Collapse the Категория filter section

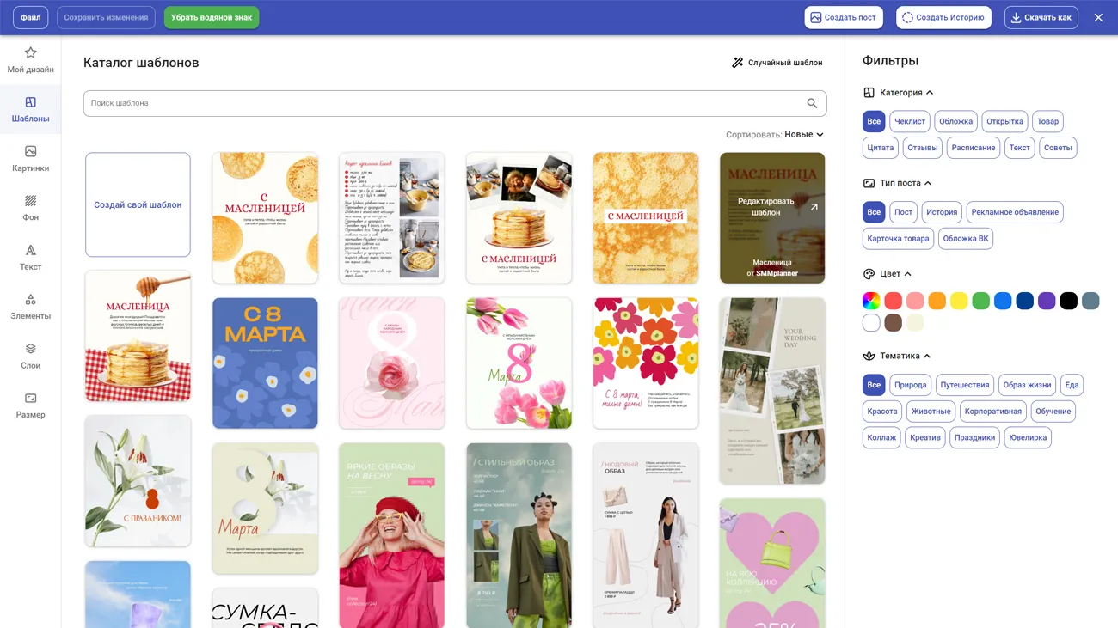[x=929, y=93]
